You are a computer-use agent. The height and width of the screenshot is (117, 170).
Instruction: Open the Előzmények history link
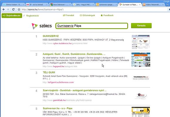87,15
